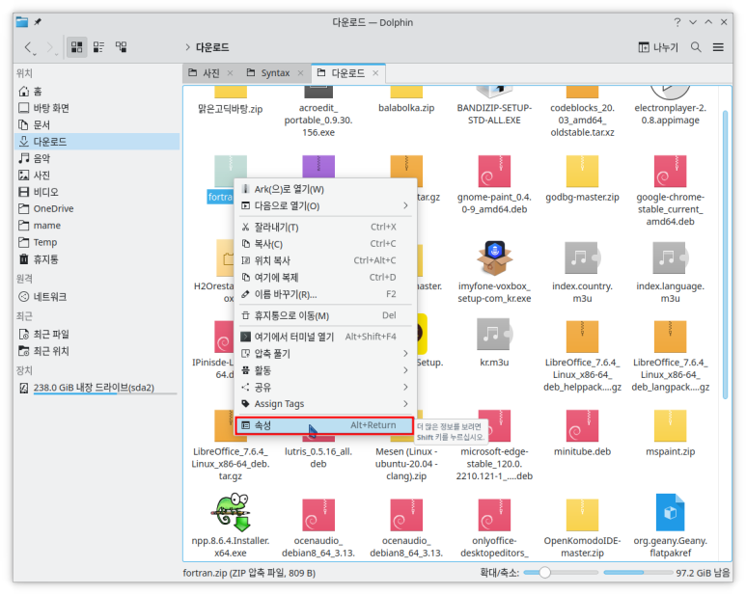Click the 나누기 split view button
Image resolution: width=746 pixels, height=595 pixels.
tap(658, 47)
